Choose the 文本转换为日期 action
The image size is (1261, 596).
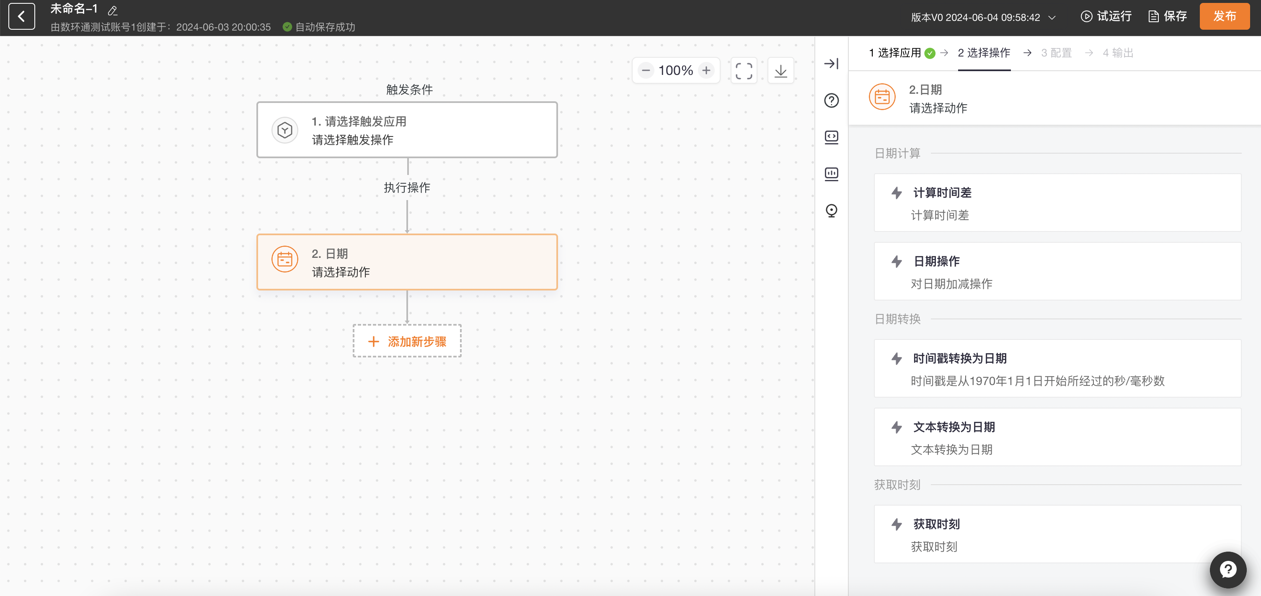(1057, 437)
